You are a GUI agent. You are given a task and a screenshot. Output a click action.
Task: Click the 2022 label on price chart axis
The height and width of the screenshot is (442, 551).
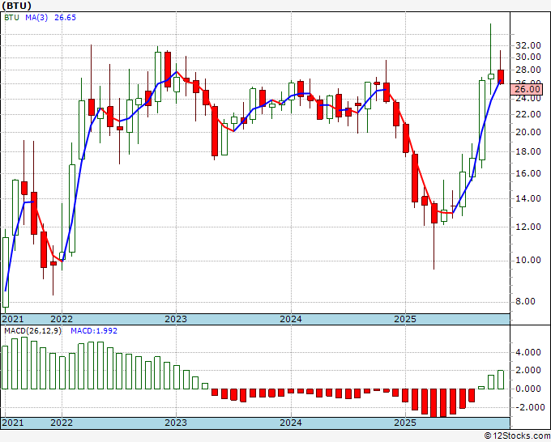(62, 319)
